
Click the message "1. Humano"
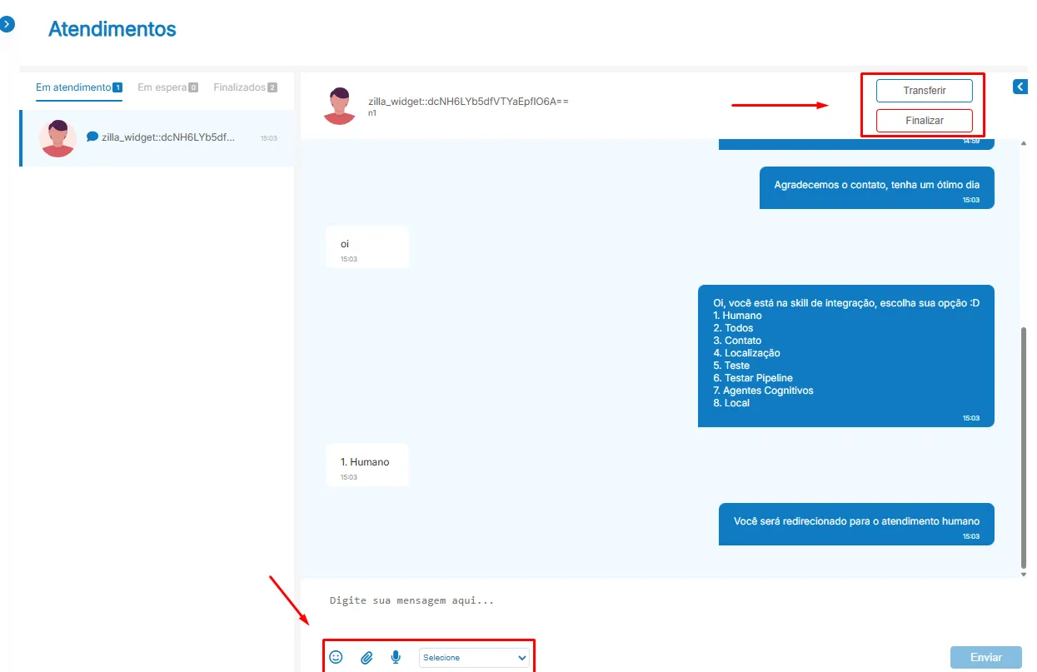(x=367, y=465)
